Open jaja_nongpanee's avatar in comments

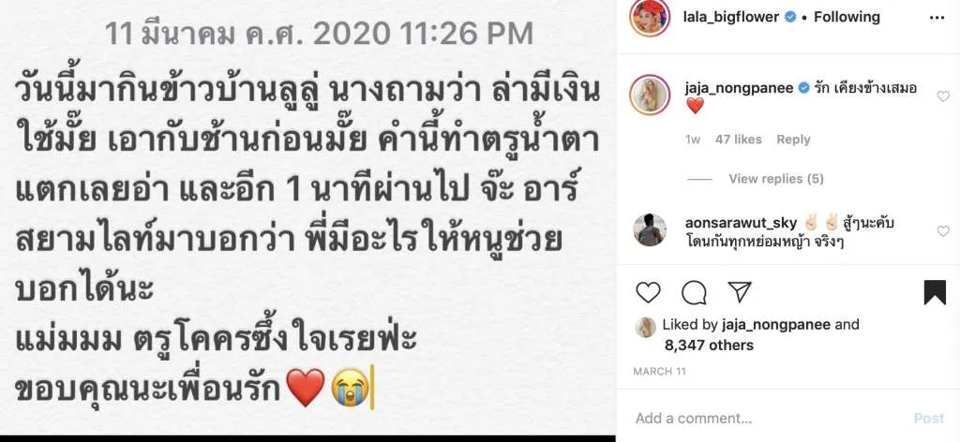coord(650,95)
